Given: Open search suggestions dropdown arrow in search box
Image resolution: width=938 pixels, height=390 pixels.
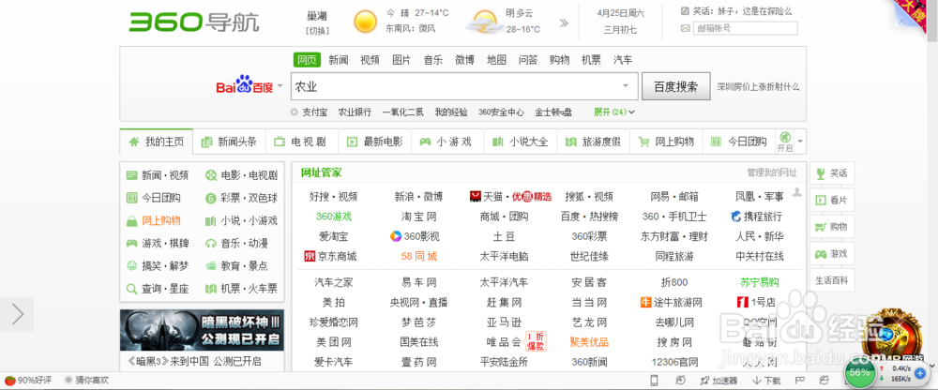Looking at the screenshot, I should pos(627,86).
